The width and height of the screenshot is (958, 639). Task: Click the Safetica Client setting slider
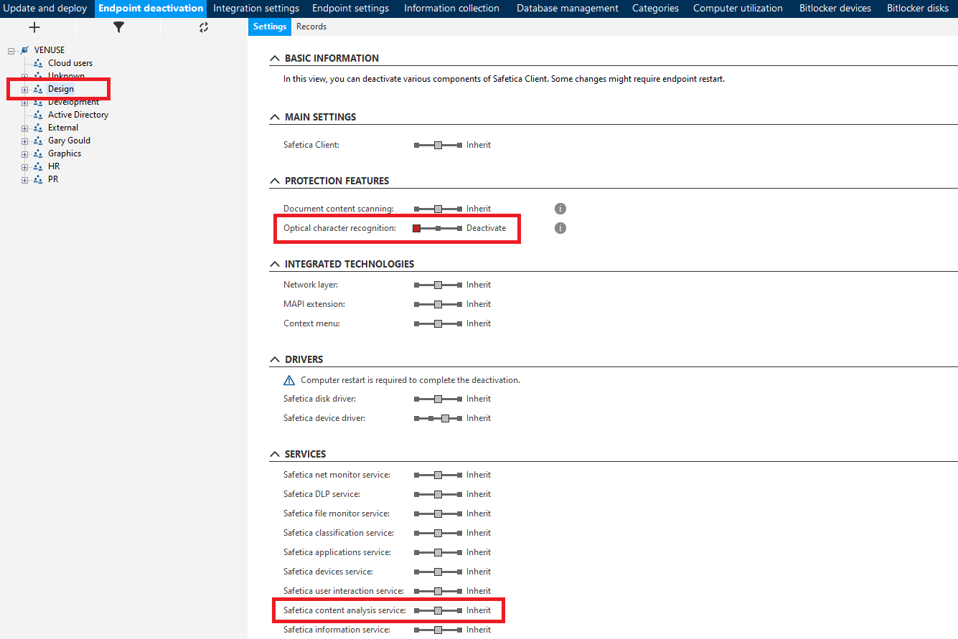[438, 145]
